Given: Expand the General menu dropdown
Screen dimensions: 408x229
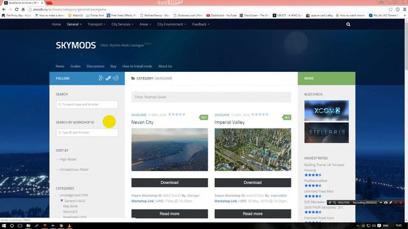Looking at the screenshot, I should 74,24.
